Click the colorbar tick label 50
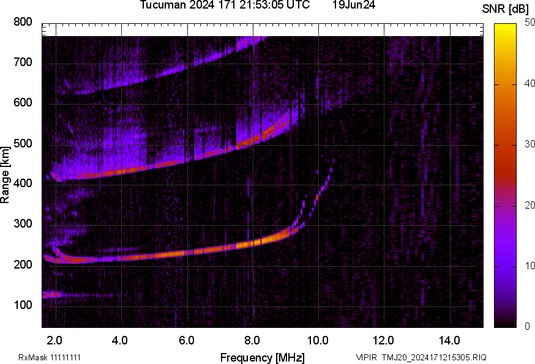The height and width of the screenshot is (364, 535). 529,23
